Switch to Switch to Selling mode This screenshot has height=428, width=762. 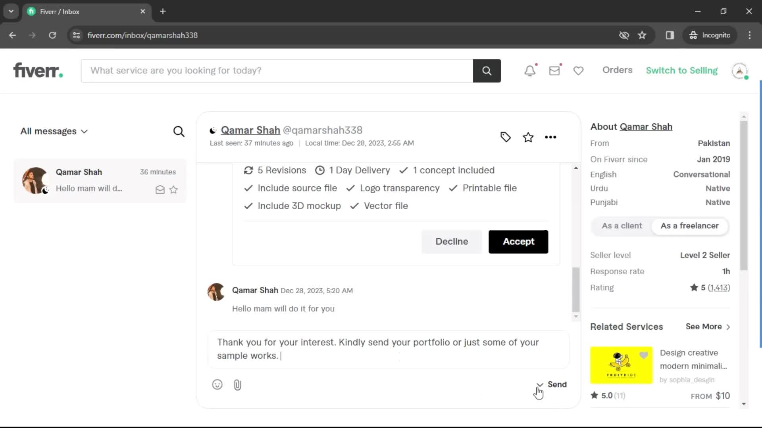pos(681,70)
